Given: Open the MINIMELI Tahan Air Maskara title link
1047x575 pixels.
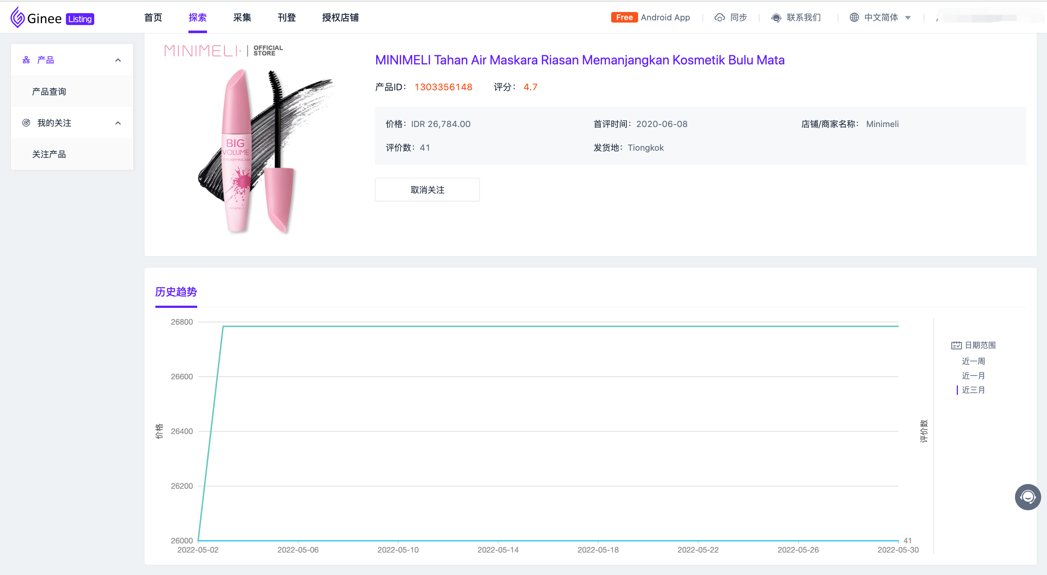Looking at the screenshot, I should coord(580,60).
